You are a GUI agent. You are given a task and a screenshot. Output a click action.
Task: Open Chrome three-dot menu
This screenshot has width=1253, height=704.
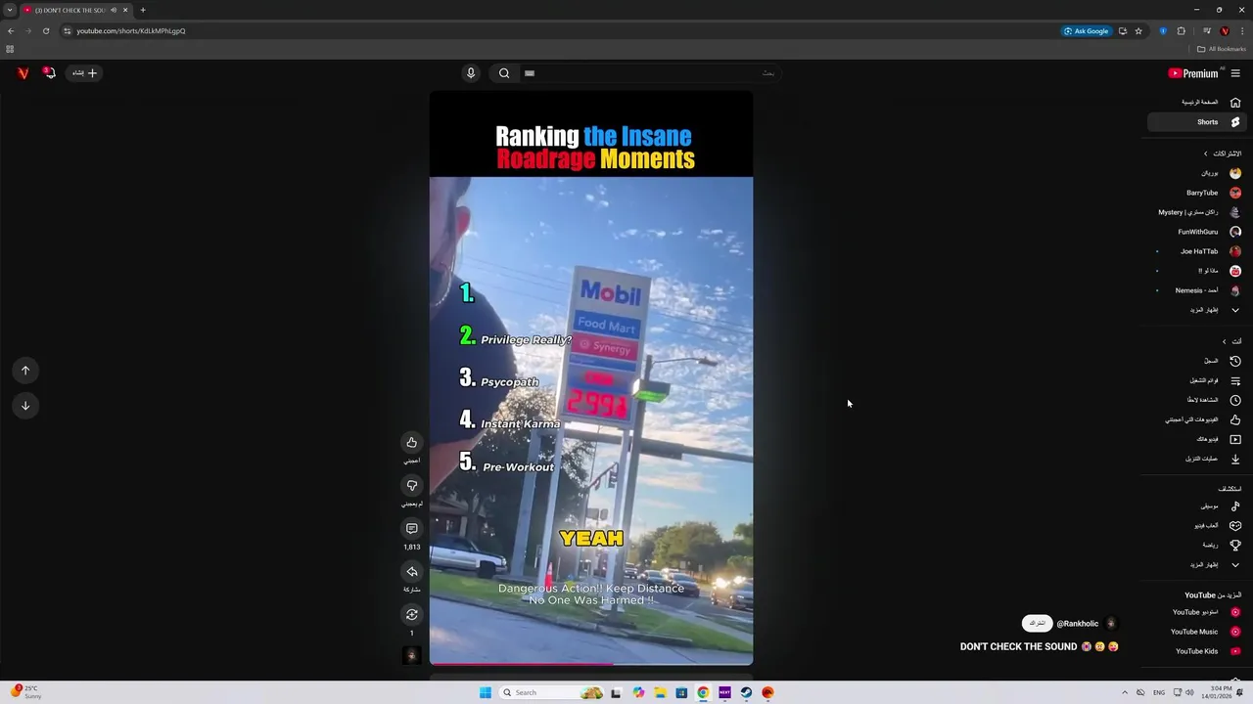point(1240,30)
